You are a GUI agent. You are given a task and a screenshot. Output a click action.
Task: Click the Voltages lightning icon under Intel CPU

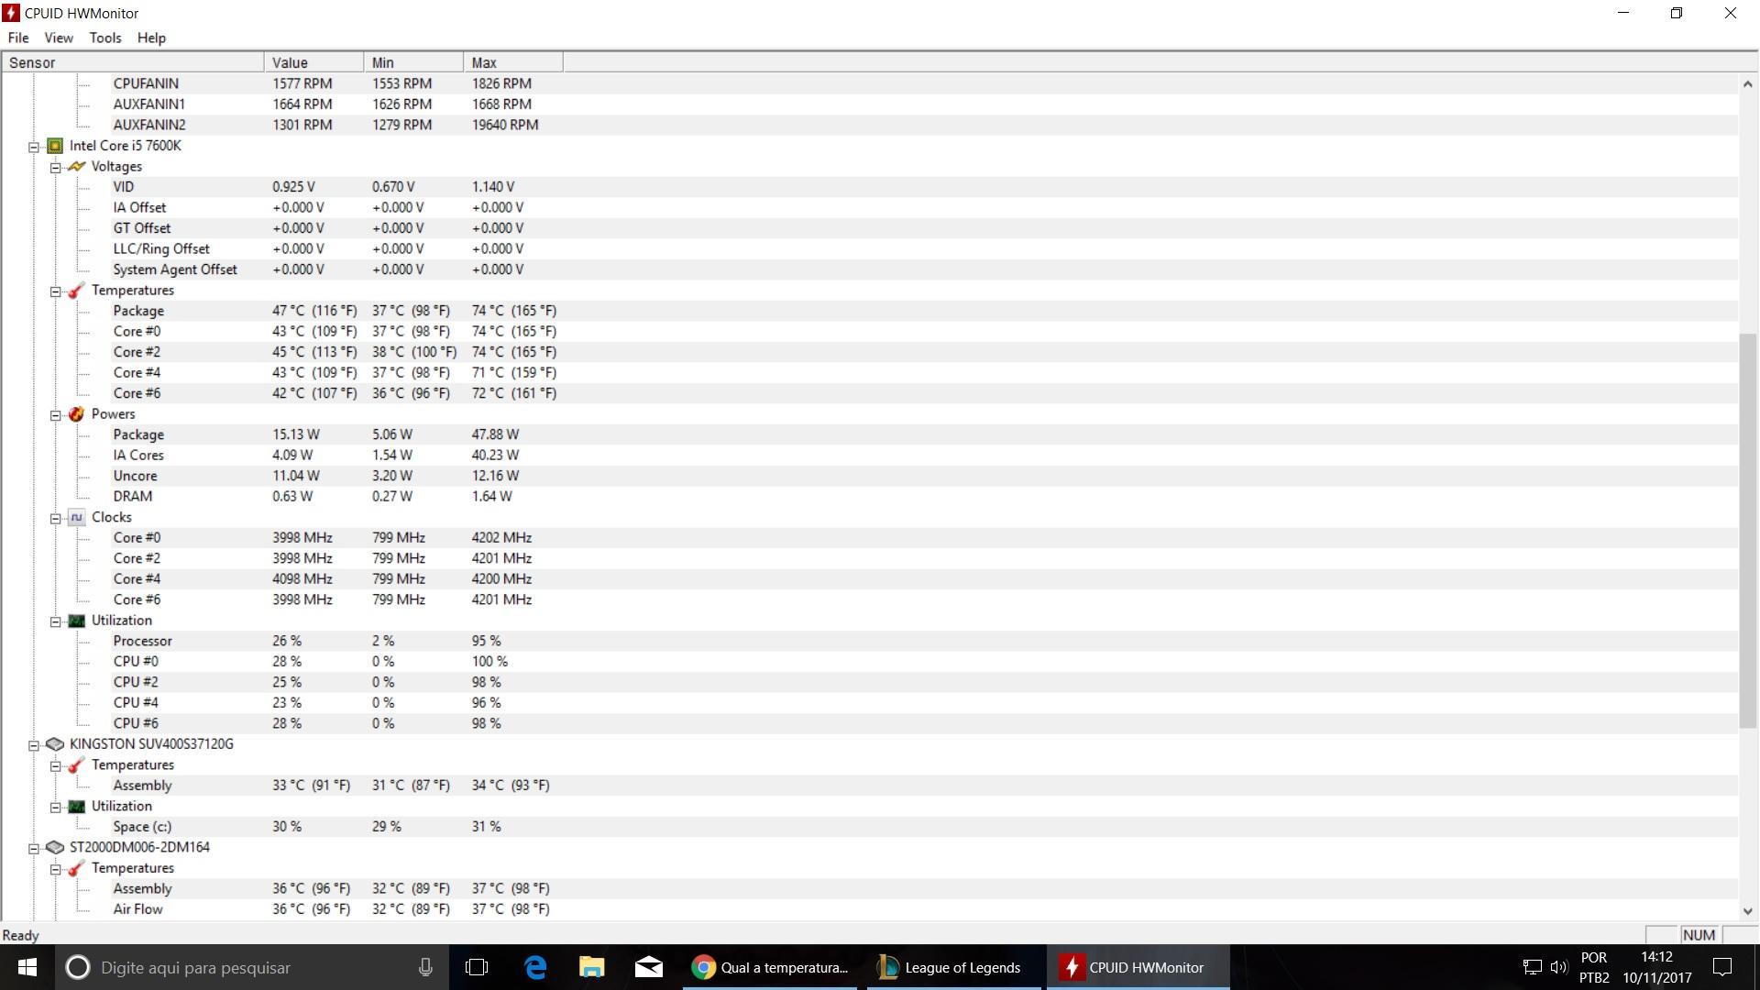(x=77, y=167)
